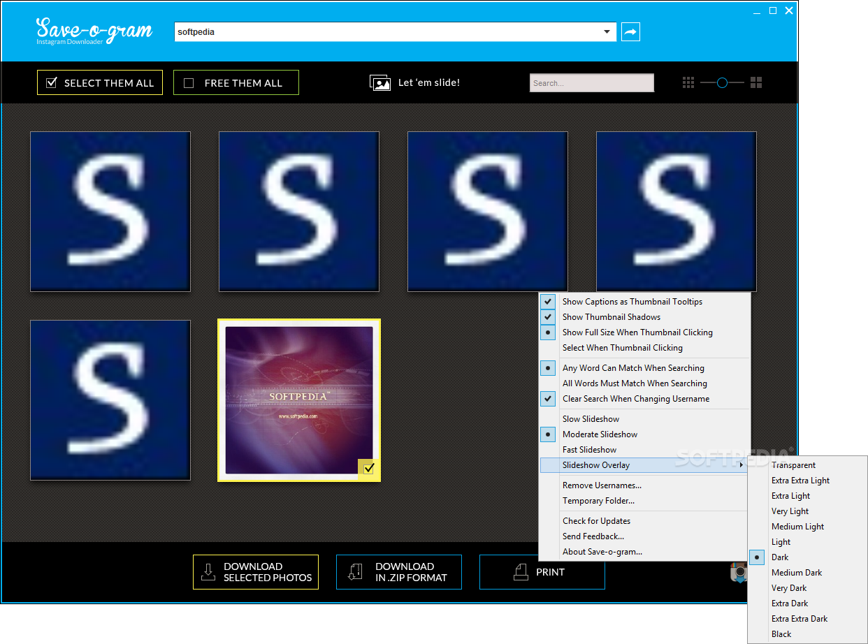This screenshot has height=644, width=868.
Task: Select Extra Extra Light overlay
Action: (807, 481)
